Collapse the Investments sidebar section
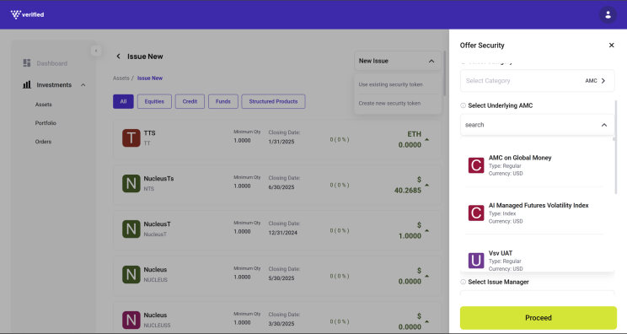This screenshot has height=334, width=627. pos(83,85)
